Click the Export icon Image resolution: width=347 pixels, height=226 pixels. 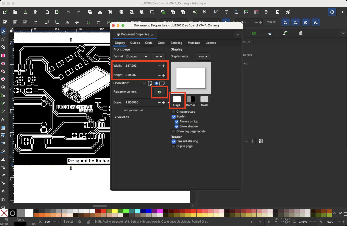[57, 12]
